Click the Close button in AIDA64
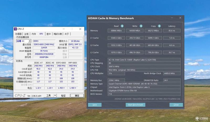This screenshot has height=122, width=210. [176, 105]
